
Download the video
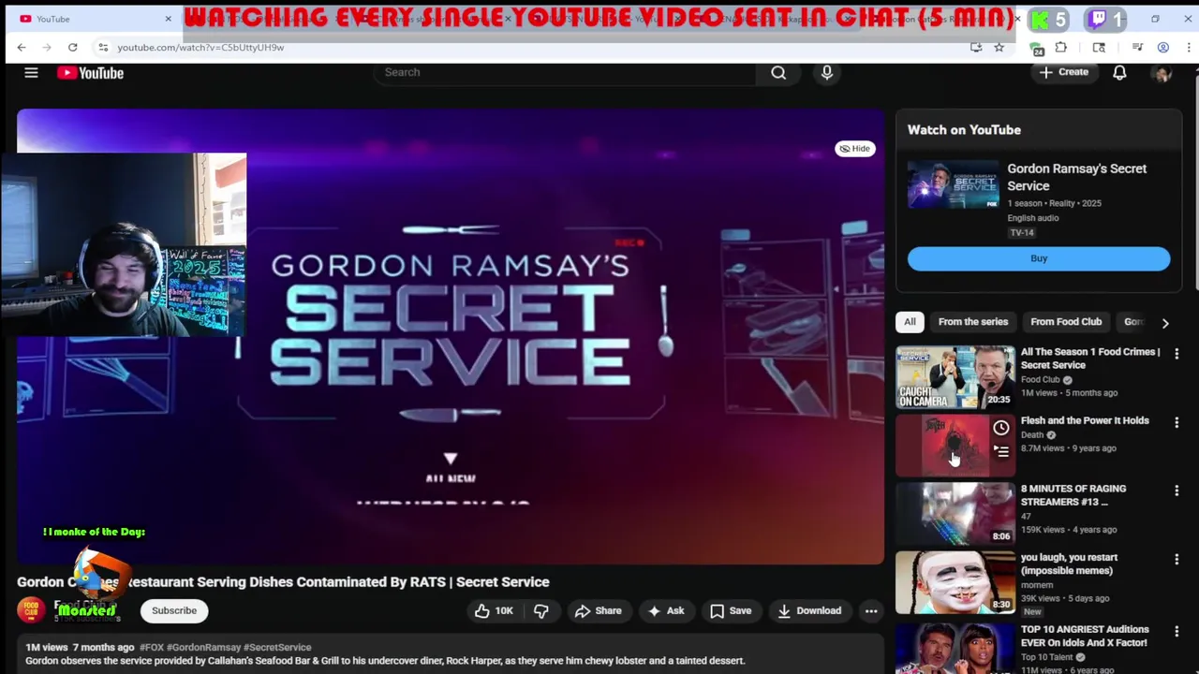pos(809,610)
